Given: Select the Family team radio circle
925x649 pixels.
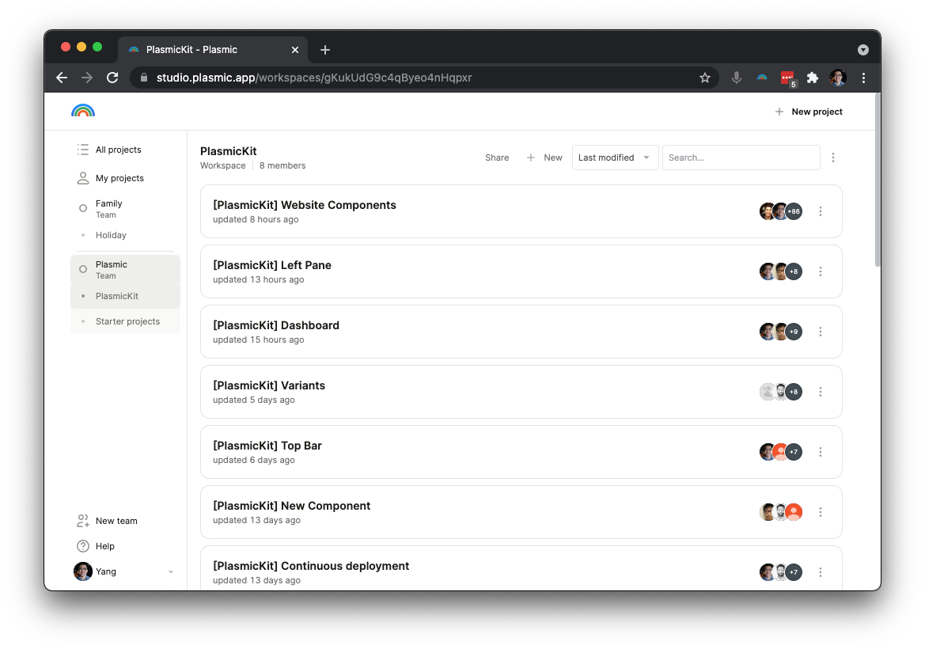Looking at the screenshot, I should (82, 208).
